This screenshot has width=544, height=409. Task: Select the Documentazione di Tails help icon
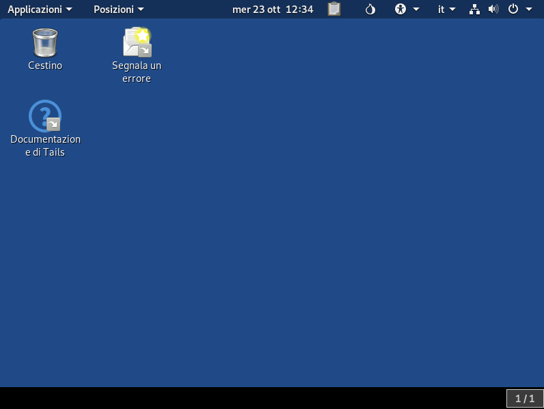[45, 116]
